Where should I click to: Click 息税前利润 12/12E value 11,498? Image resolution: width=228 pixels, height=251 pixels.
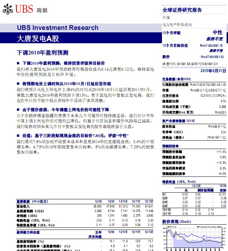(x=149, y=211)
